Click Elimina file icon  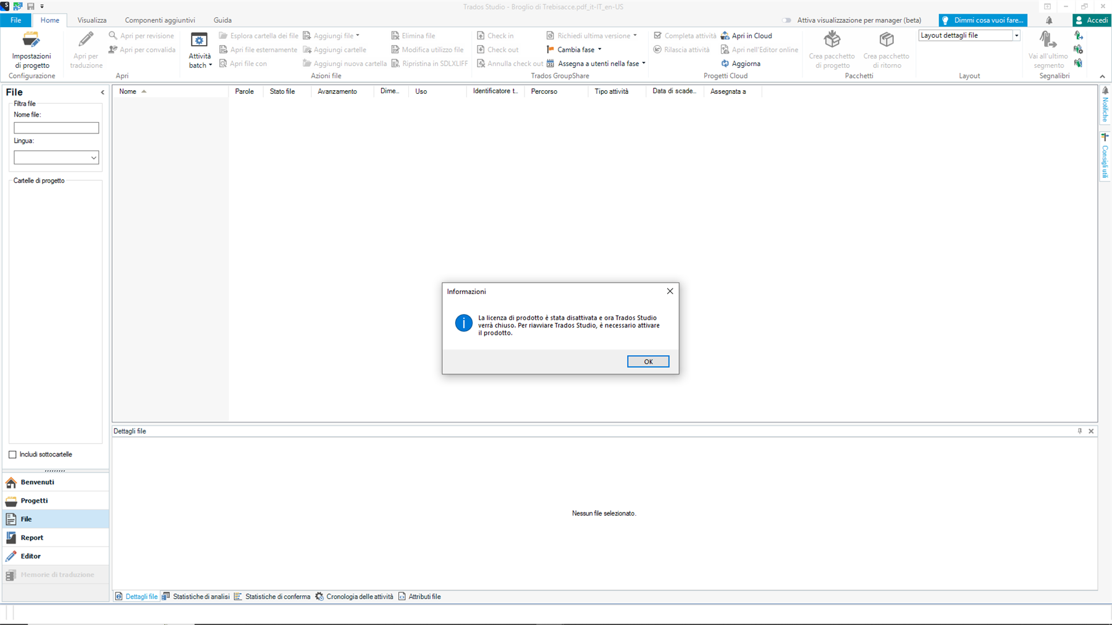(395, 36)
